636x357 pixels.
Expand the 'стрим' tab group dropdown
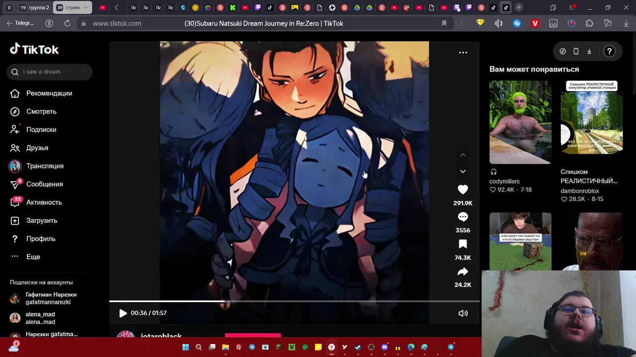tap(85, 7)
